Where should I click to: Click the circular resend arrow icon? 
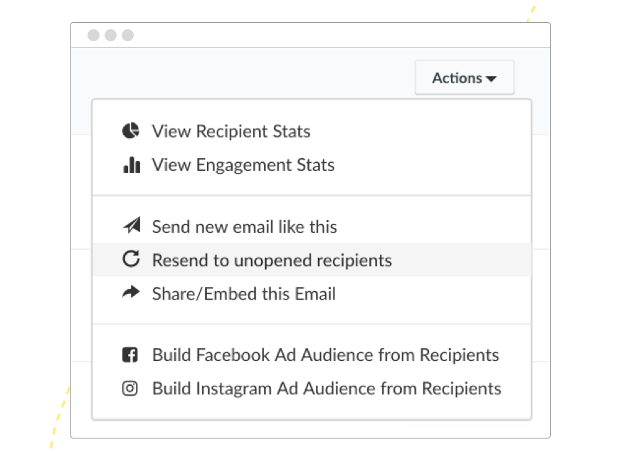coord(131,259)
